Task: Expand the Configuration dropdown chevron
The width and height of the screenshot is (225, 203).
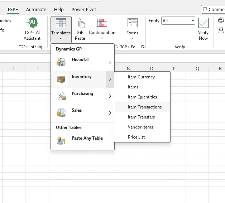Action: click(x=102, y=38)
